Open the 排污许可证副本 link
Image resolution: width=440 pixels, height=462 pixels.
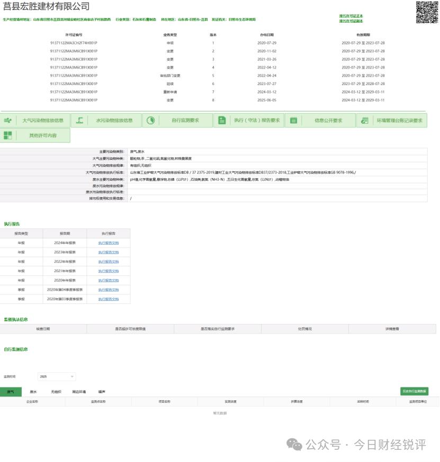(351, 21)
